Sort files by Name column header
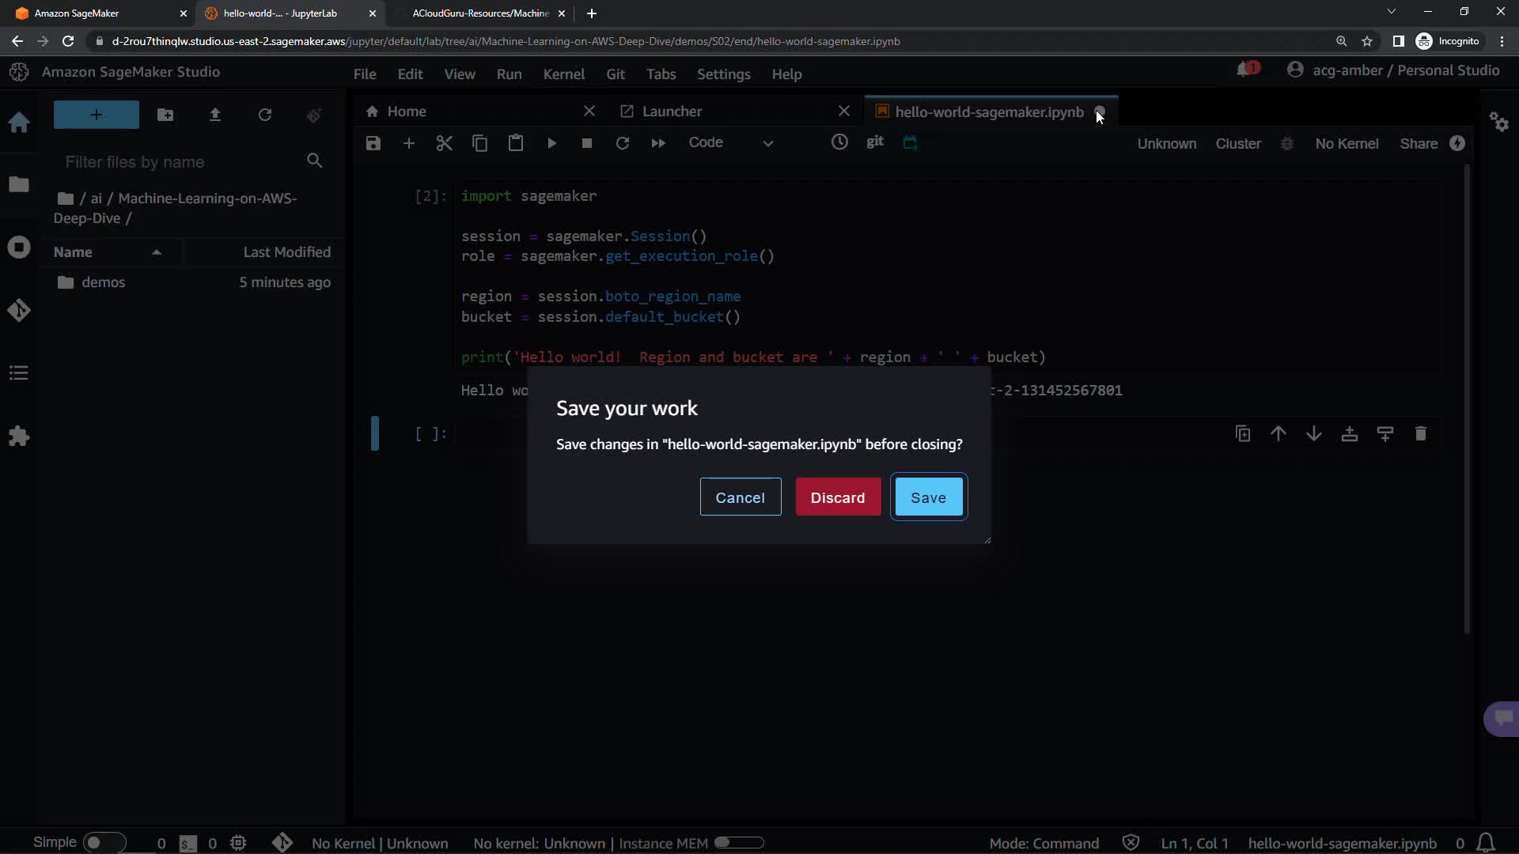Image resolution: width=1519 pixels, height=854 pixels. click(73, 251)
